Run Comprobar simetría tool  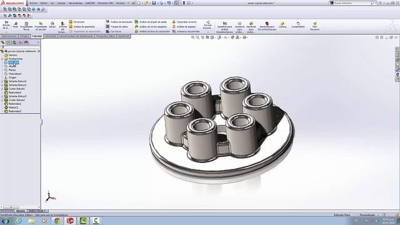pos(184,22)
